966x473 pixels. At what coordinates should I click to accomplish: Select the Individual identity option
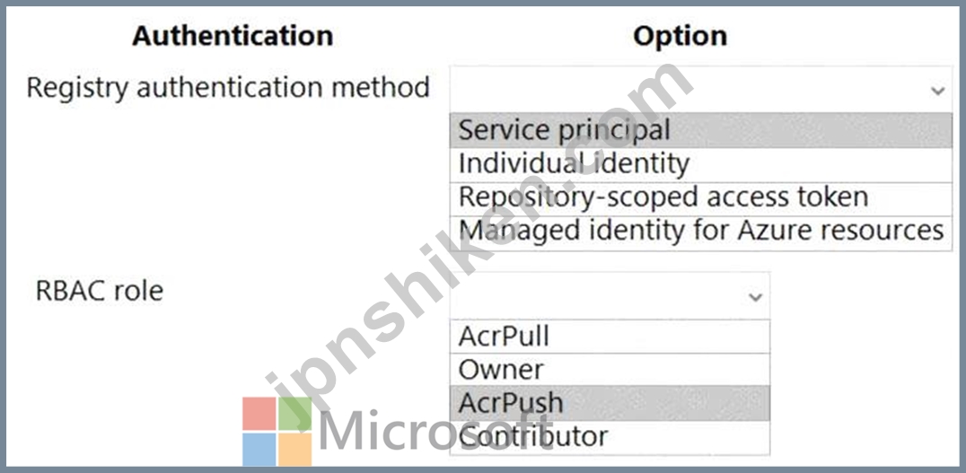coord(701,165)
